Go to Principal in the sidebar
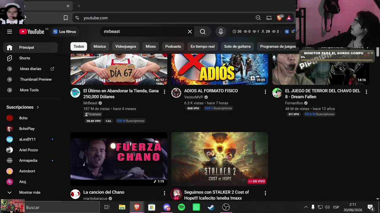 point(30,47)
